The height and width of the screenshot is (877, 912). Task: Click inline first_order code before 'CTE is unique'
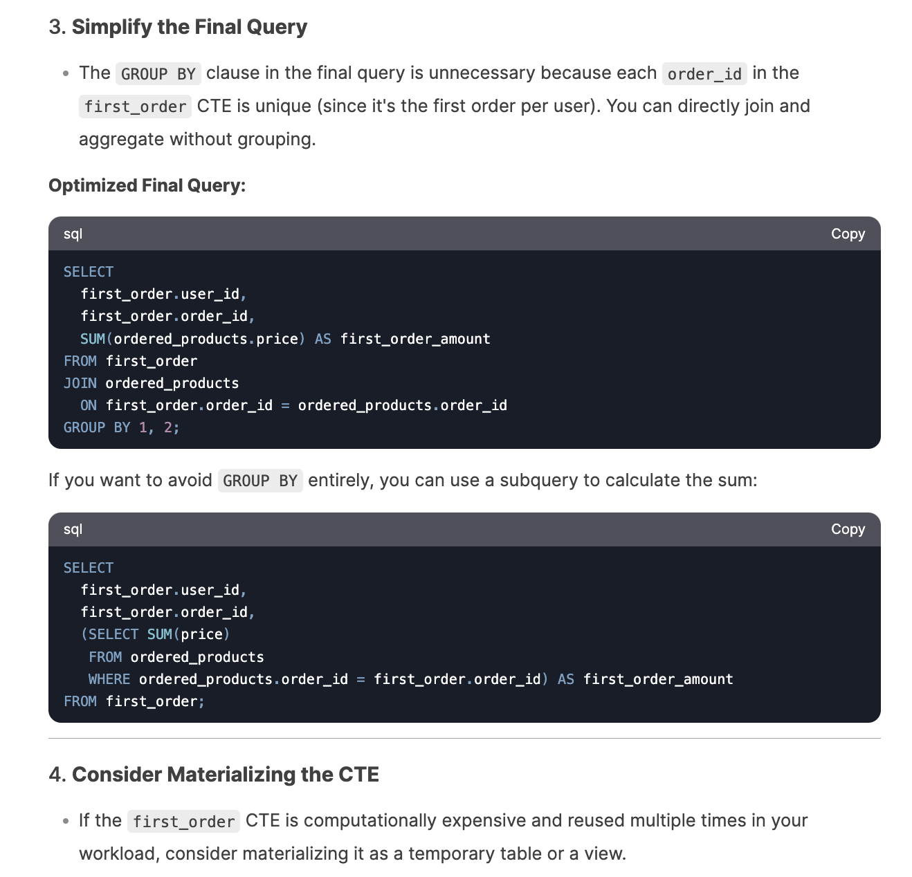(135, 107)
